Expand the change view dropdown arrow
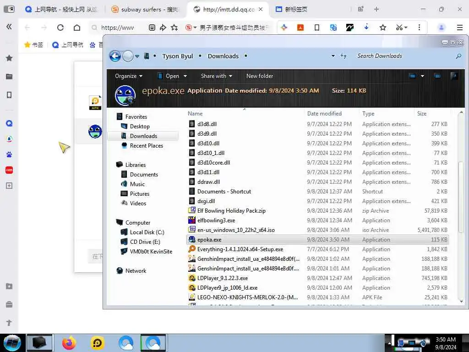This screenshot has height=352, width=469. [422, 76]
